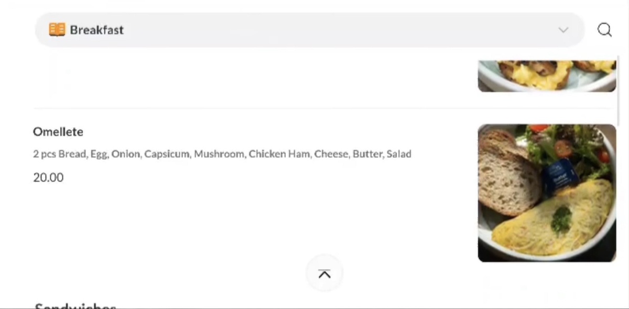The width and height of the screenshot is (629, 309).
Task: Select the Breakfast category label
Action: pyautogui.click(x=96, y=30)
